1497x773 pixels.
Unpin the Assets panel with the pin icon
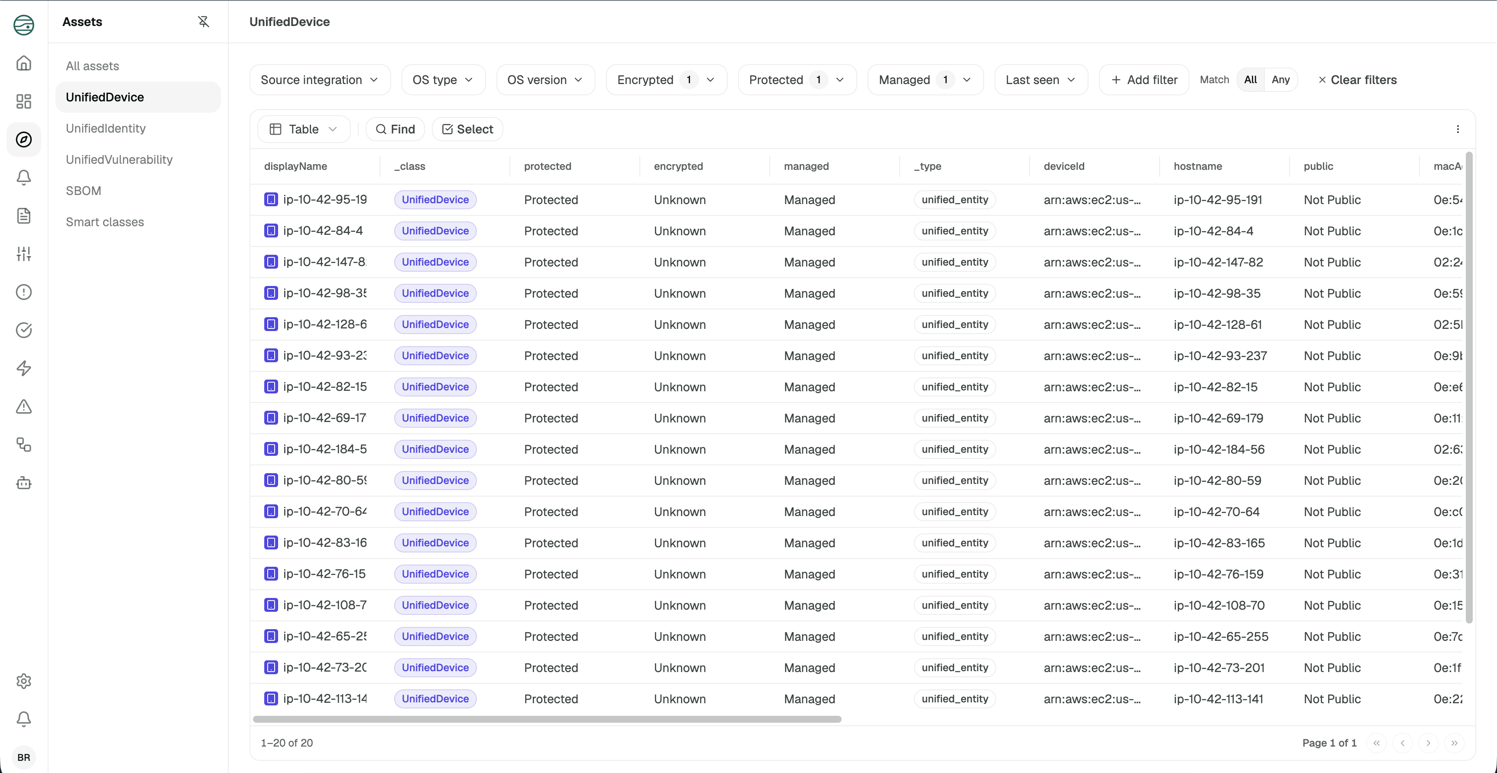tap(204, 22)
